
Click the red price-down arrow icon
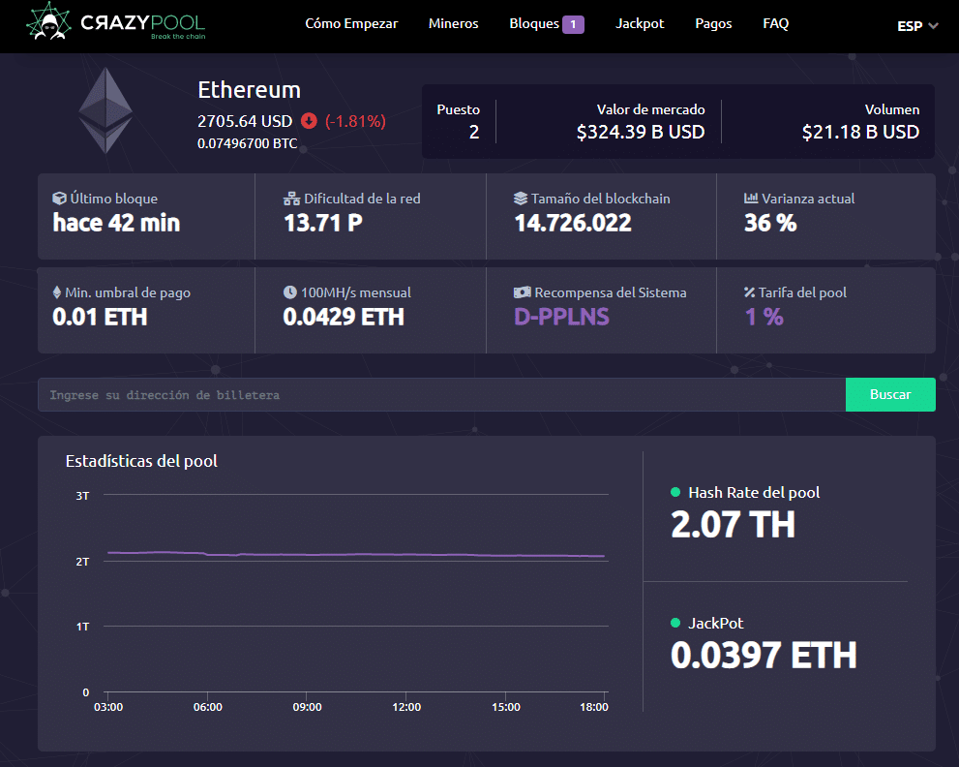(309, 121)
